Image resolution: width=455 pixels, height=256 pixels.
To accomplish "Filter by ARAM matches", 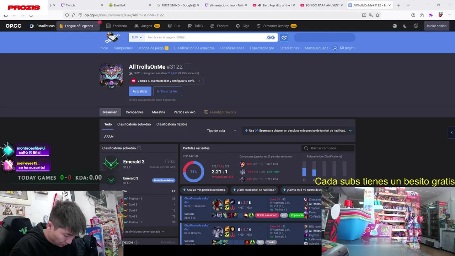I will pyautogui.click(x=109, y=137).
